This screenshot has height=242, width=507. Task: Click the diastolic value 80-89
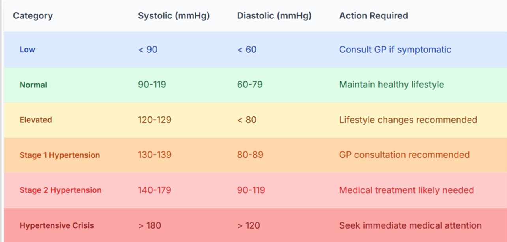[x=250, y=155]
